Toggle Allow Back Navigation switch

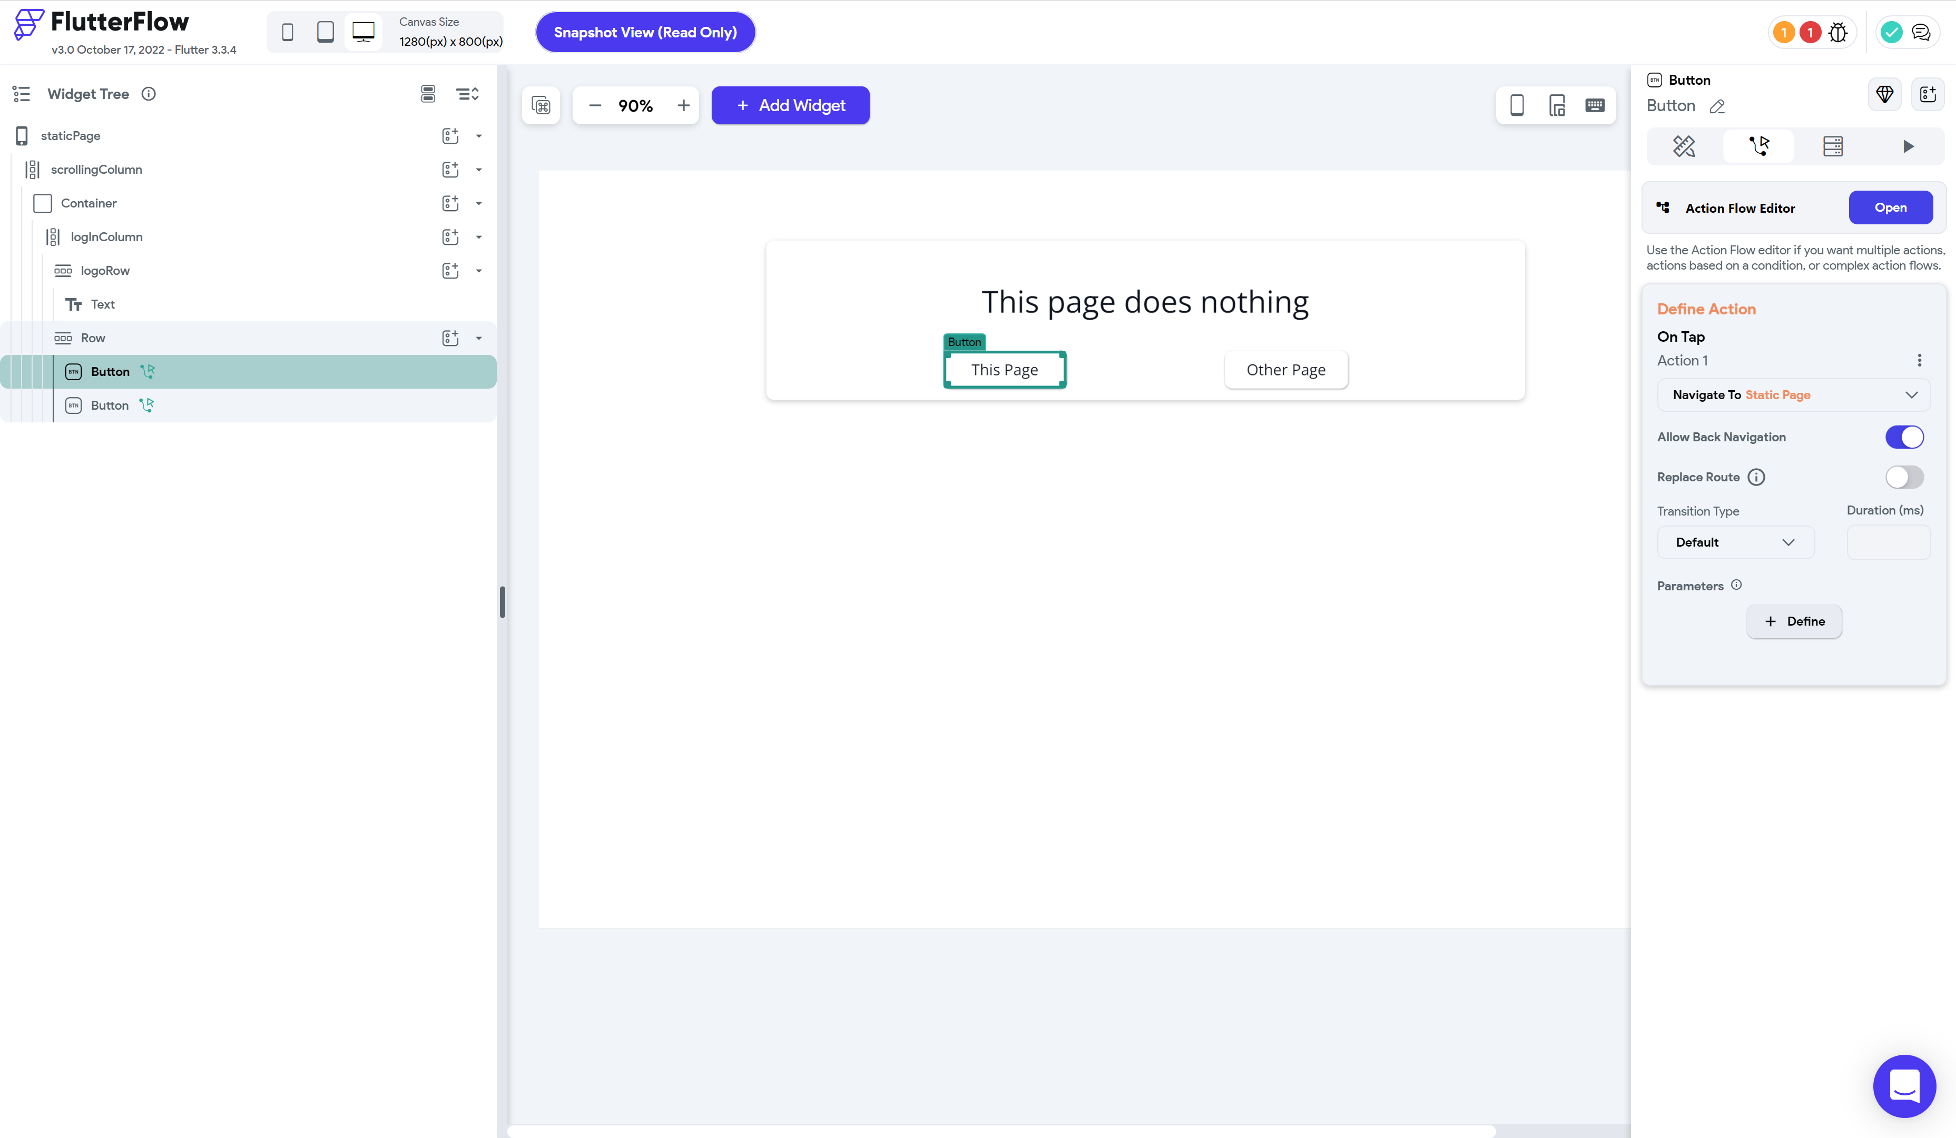(1905, 438)
